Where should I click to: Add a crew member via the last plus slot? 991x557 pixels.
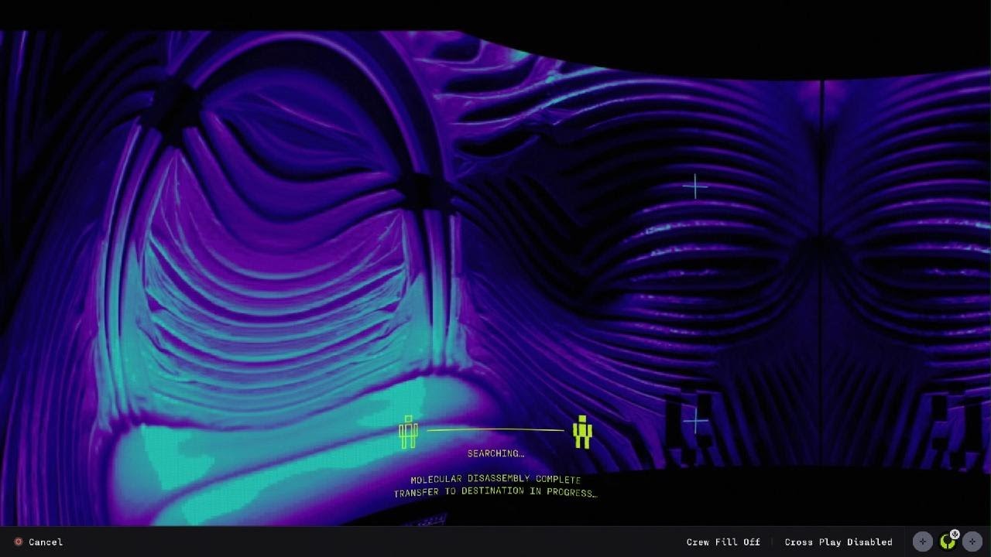click(972, 542)
